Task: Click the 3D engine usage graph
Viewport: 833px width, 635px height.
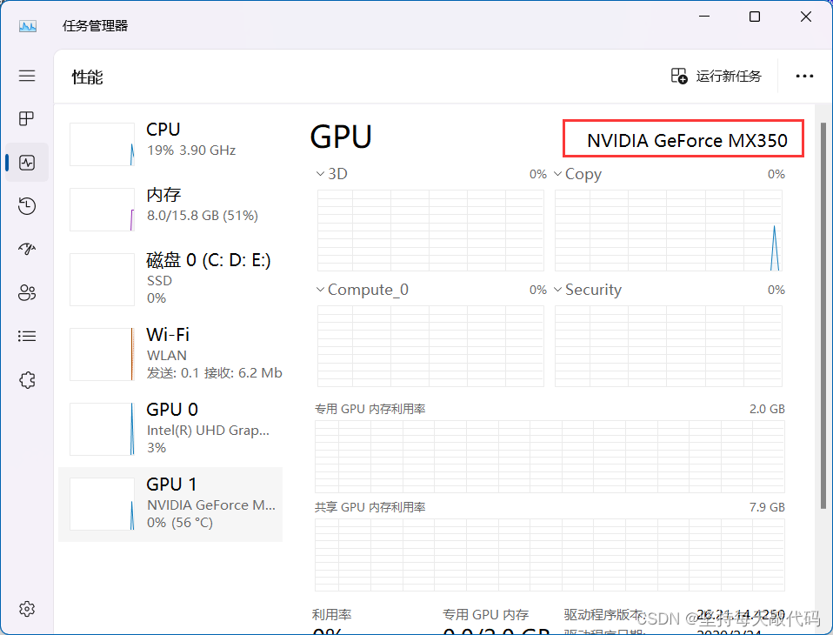Action: point(430,231)
